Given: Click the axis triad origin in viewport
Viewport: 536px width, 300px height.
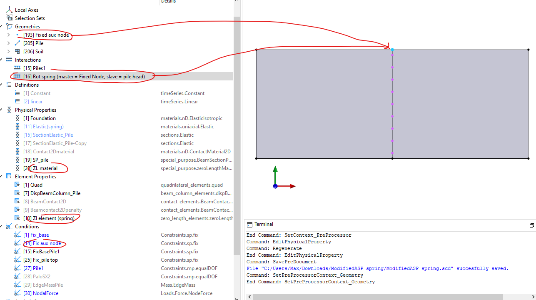Looking at the screenshot, I should pyautogui.click(x=275, y=186).
